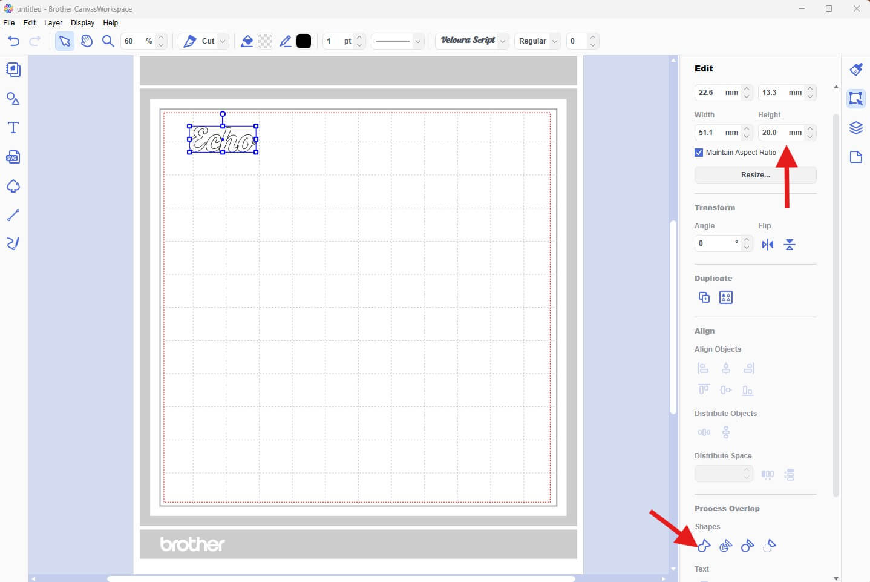Open the Text tool from the left sidebar
870x582 pixels.
[x=13, y=127]
